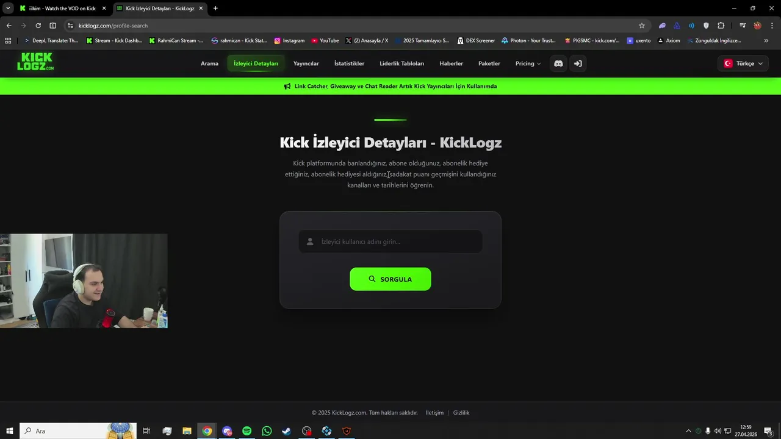Open the Türkçe language selector

(743, 63)
